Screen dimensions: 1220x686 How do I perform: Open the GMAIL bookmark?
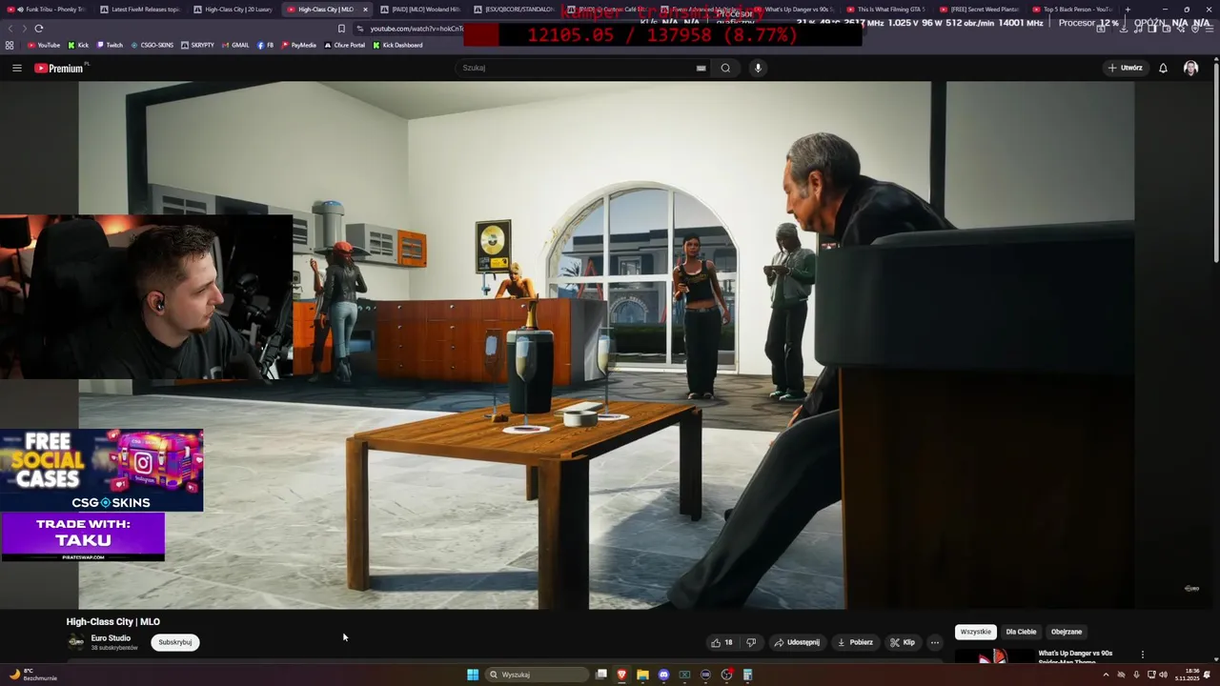coord(235,45)
